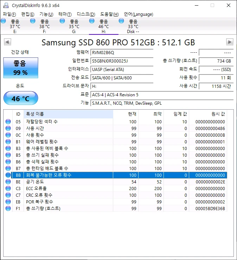Click the drive letter field H:

pos(122,86)
